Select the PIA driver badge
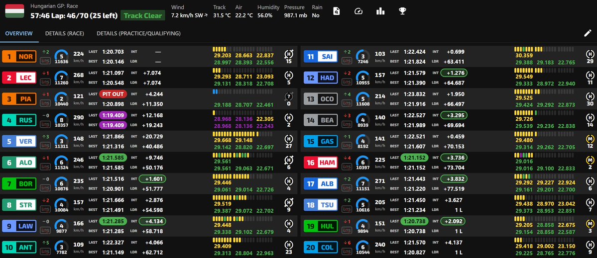 (20, 99)
